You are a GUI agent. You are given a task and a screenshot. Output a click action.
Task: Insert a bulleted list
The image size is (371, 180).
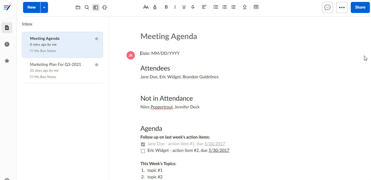[x=233, y=7]
